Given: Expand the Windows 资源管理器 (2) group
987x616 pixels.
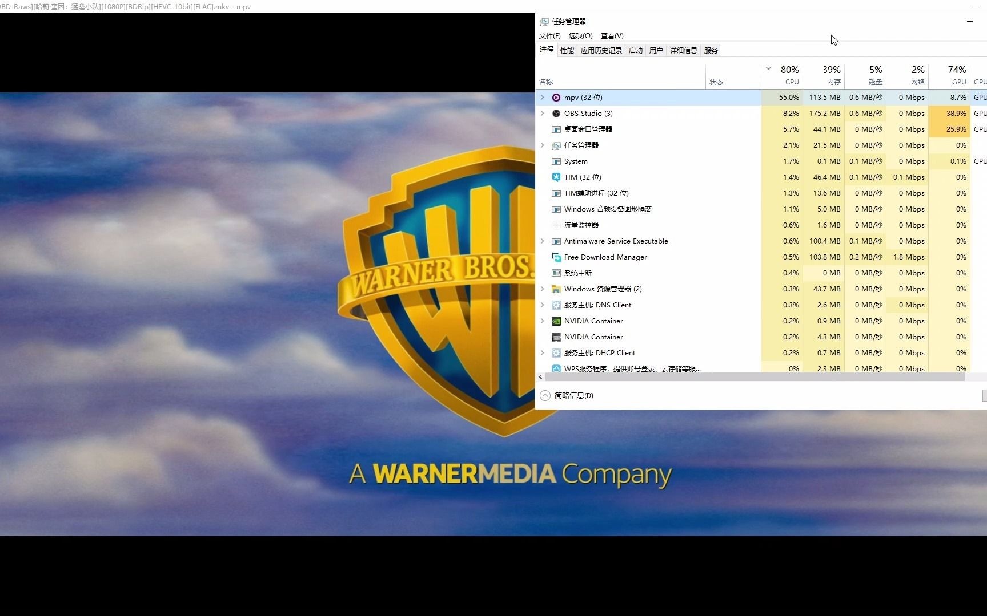Looking at the screenshot, I should click(x=542, y=289).
